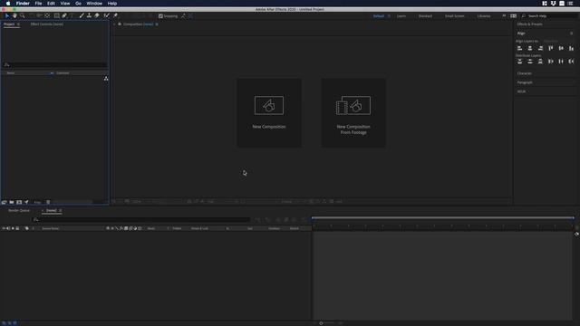Viewport: 580px width, 326px height.
Task: Click Interpret Footage icon in Project panel
Action: 4,202
